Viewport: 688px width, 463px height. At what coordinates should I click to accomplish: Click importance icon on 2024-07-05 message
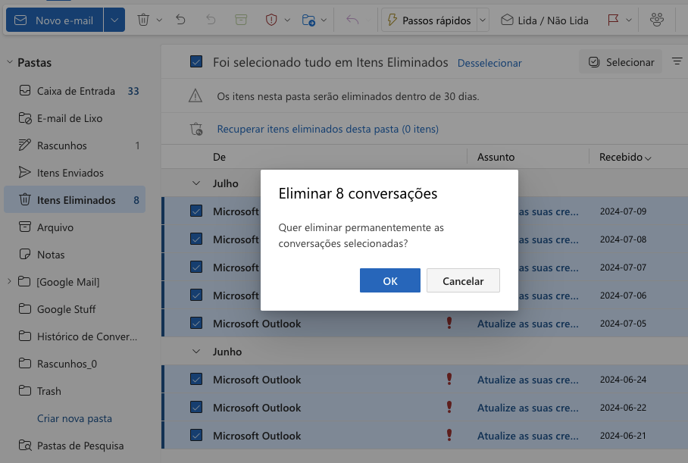click(449, 323)
